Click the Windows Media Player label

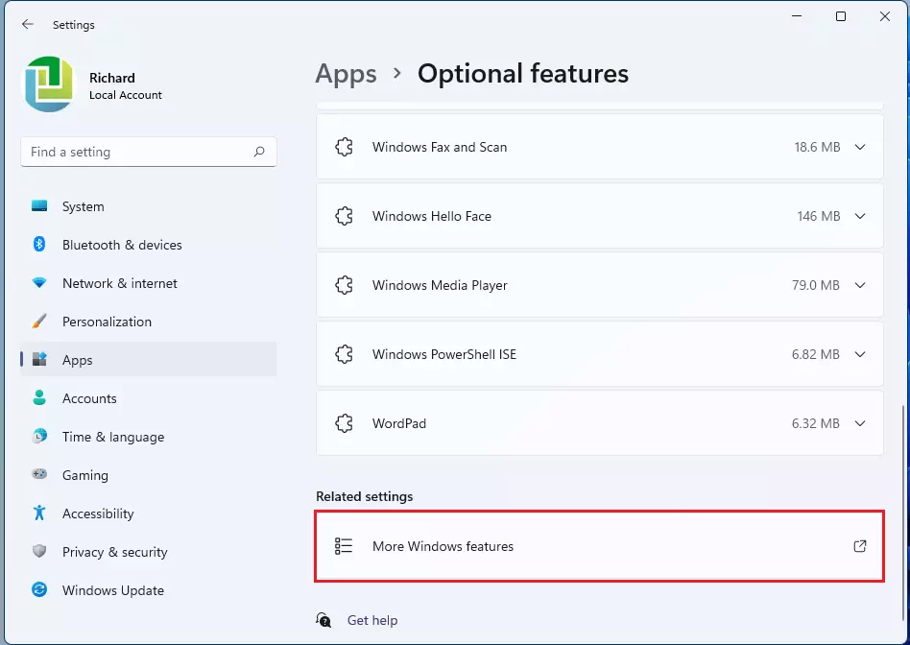[440, 285]
